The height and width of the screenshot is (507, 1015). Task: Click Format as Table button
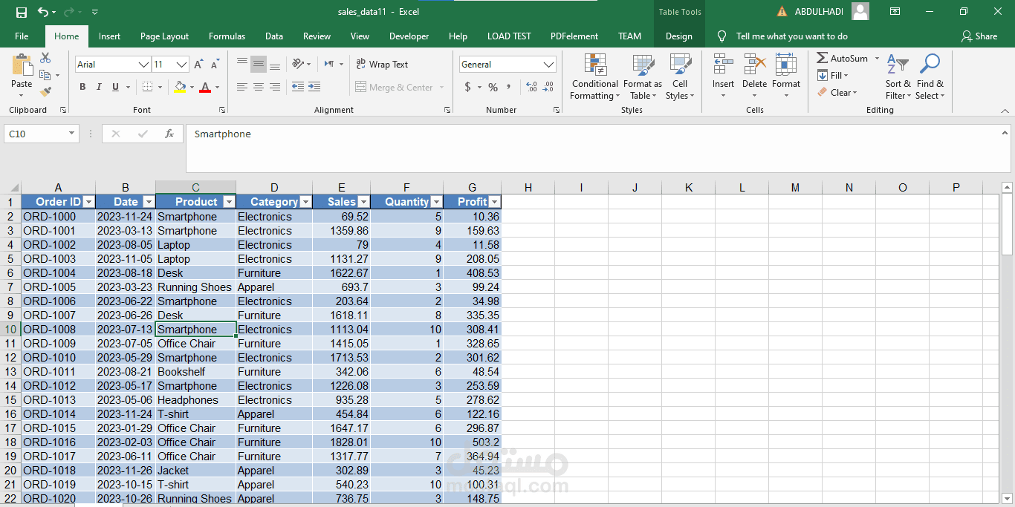click(642, 76)
